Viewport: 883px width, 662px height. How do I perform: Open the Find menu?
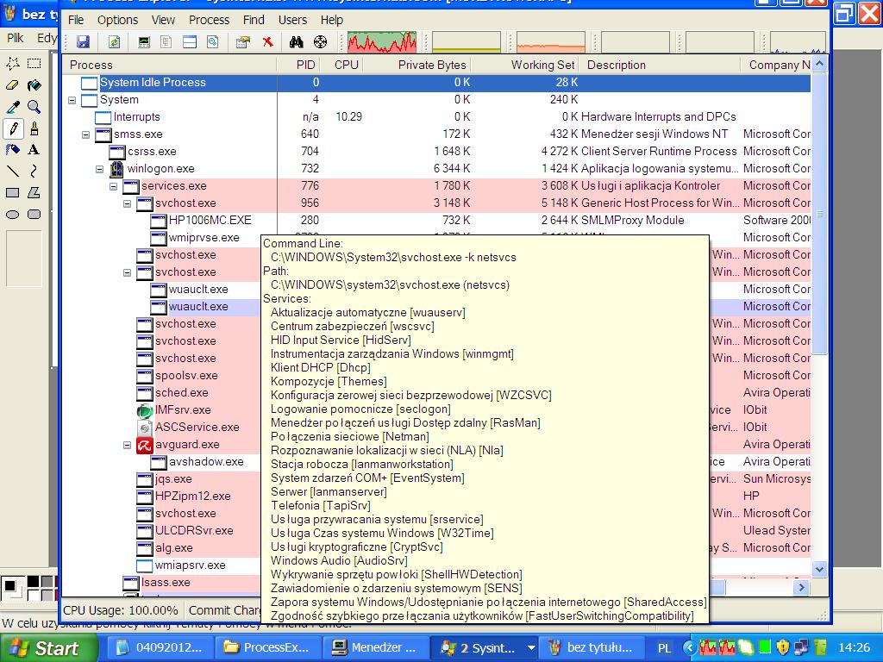coord(254,20)
